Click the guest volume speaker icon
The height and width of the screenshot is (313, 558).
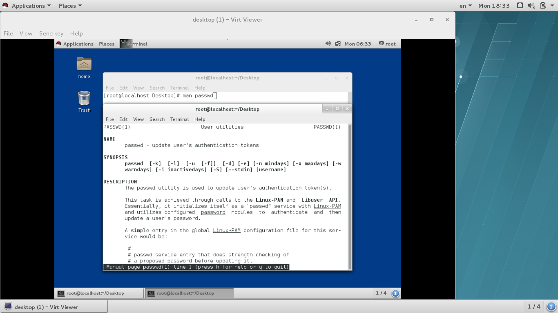(328, 44)
